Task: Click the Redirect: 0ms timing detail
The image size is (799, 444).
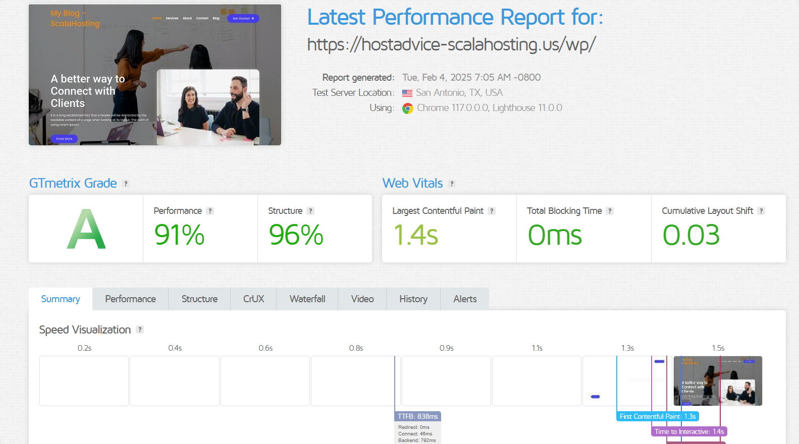Action: point(414,427)
